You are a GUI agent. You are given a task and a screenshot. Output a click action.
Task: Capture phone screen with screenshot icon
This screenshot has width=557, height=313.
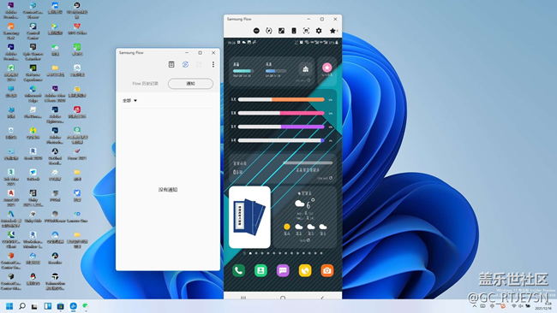[306, 31]
